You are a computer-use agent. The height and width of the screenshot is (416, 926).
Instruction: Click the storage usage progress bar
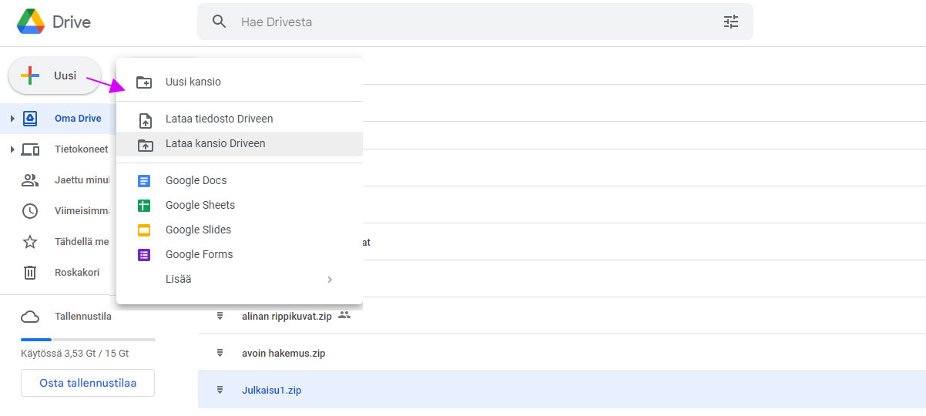pyautogui.click(x=88, y=340)
